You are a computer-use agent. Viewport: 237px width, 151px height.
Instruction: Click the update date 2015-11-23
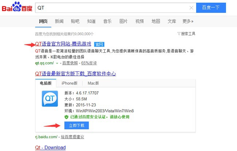(x=86, y=105)
